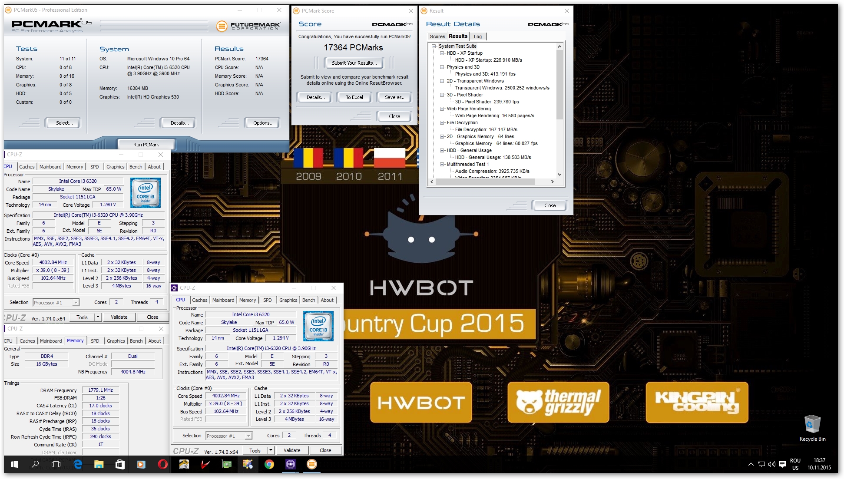Close the Result Details dialog via Close button

click(549, 205)
